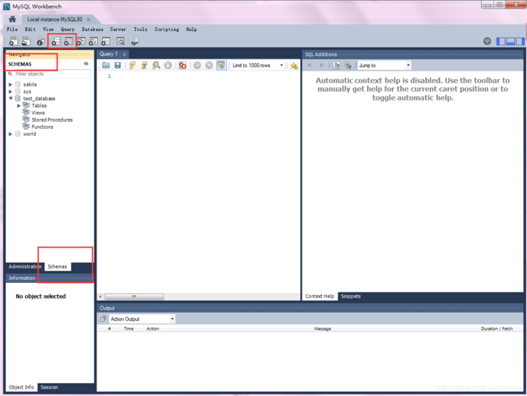The height and width of the screenshot is (396, 527).
Task: Click the Filter objects search field
Action: click(x=53, y=74)
